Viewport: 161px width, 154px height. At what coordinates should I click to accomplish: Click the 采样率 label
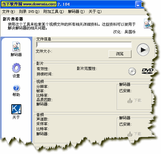[43, 124]
